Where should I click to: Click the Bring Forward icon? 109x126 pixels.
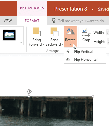[x=37, y=32]
